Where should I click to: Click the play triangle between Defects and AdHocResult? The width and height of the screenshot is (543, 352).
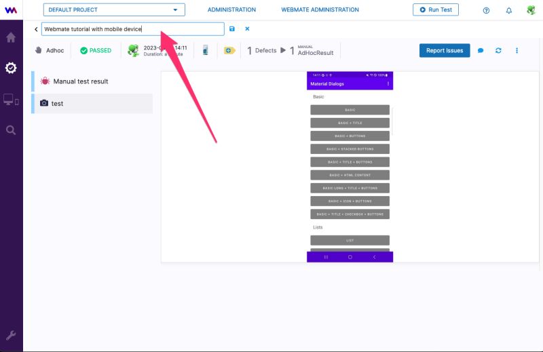pyautogui.click(x=283, y=50)
